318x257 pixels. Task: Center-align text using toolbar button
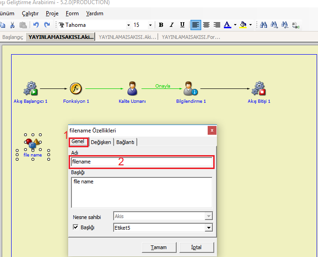pos(206,25)
